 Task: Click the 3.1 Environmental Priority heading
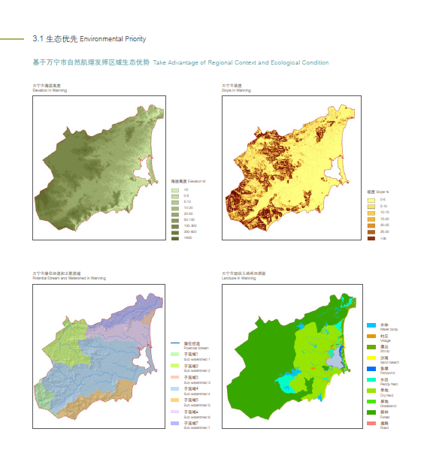(x=89, y=39)
